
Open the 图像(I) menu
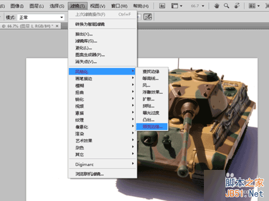[17, 6]
